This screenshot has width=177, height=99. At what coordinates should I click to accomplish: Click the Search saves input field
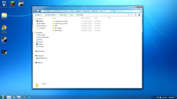[127, 11]
